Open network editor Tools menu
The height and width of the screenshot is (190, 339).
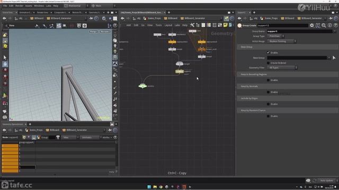point(158,25)
